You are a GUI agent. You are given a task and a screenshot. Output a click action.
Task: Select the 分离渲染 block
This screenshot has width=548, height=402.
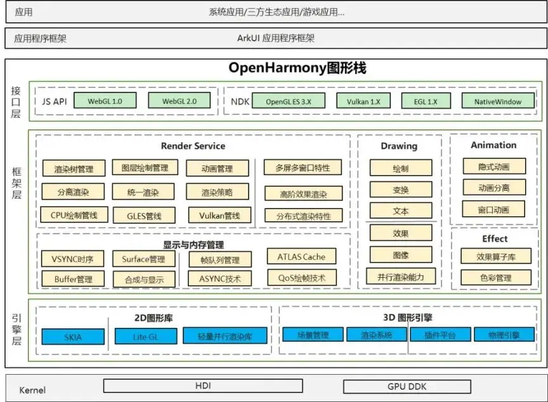(x=73, y=191)
